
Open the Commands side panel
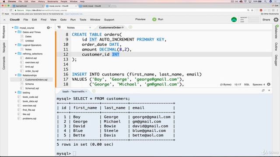(4, 63)
